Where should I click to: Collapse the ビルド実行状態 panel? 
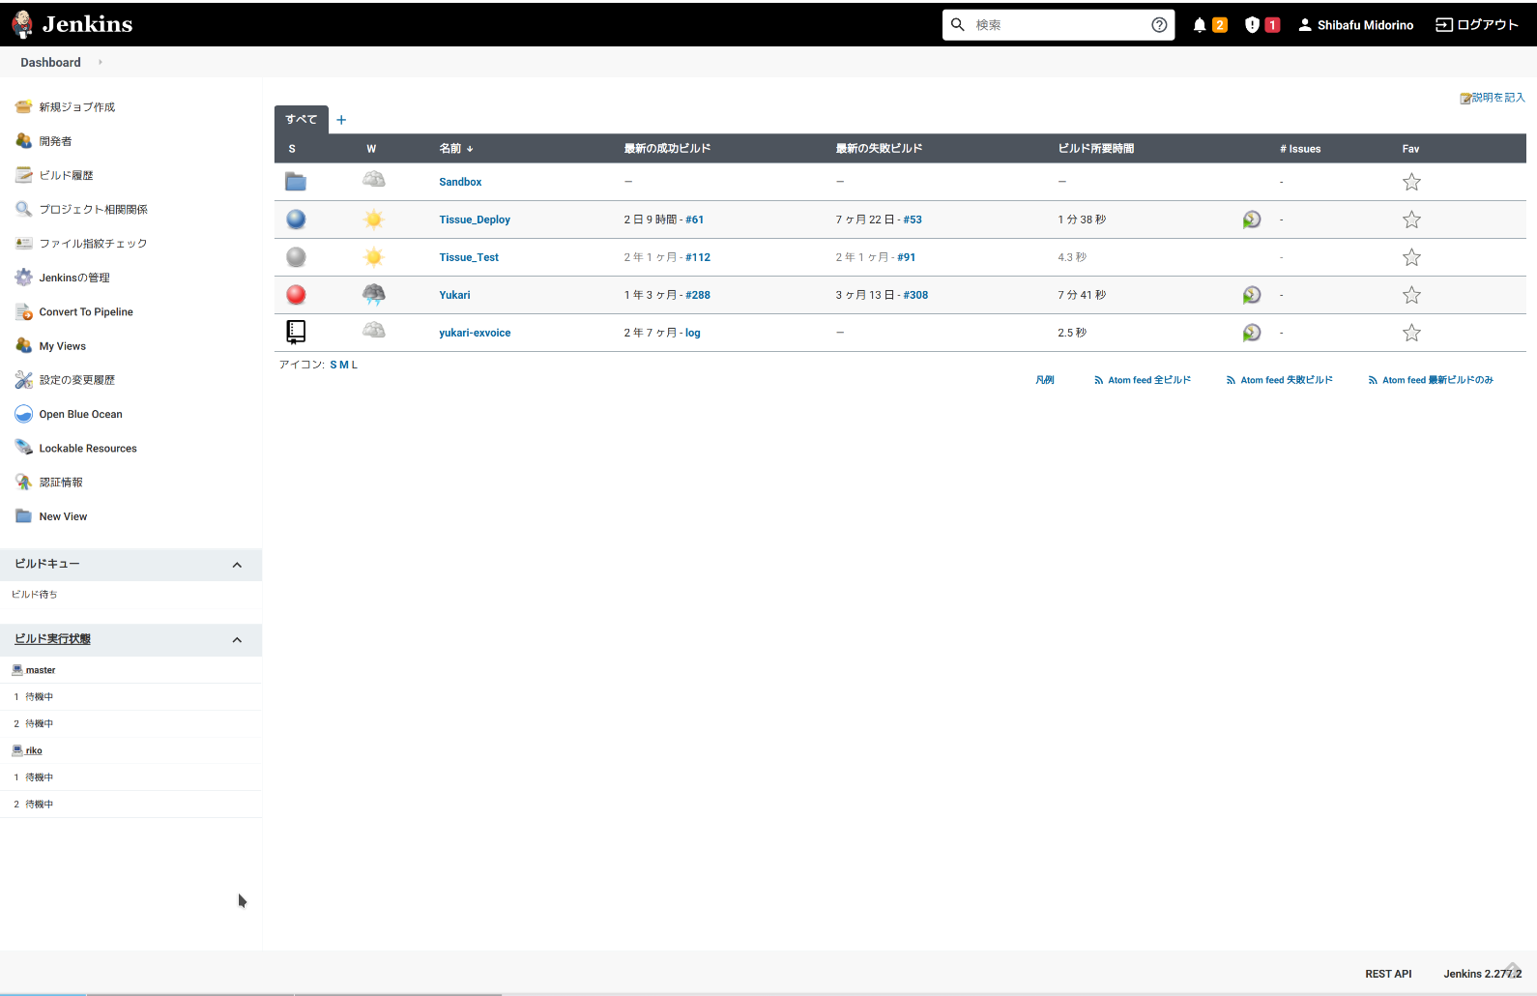pyautogui.click(x=237, y=640)
